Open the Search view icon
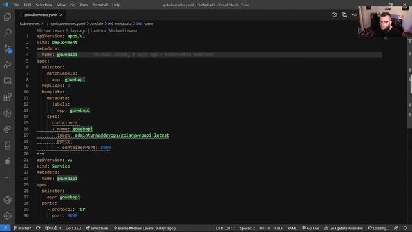Screen dimensions: 412x232 [x=7, y=33]
